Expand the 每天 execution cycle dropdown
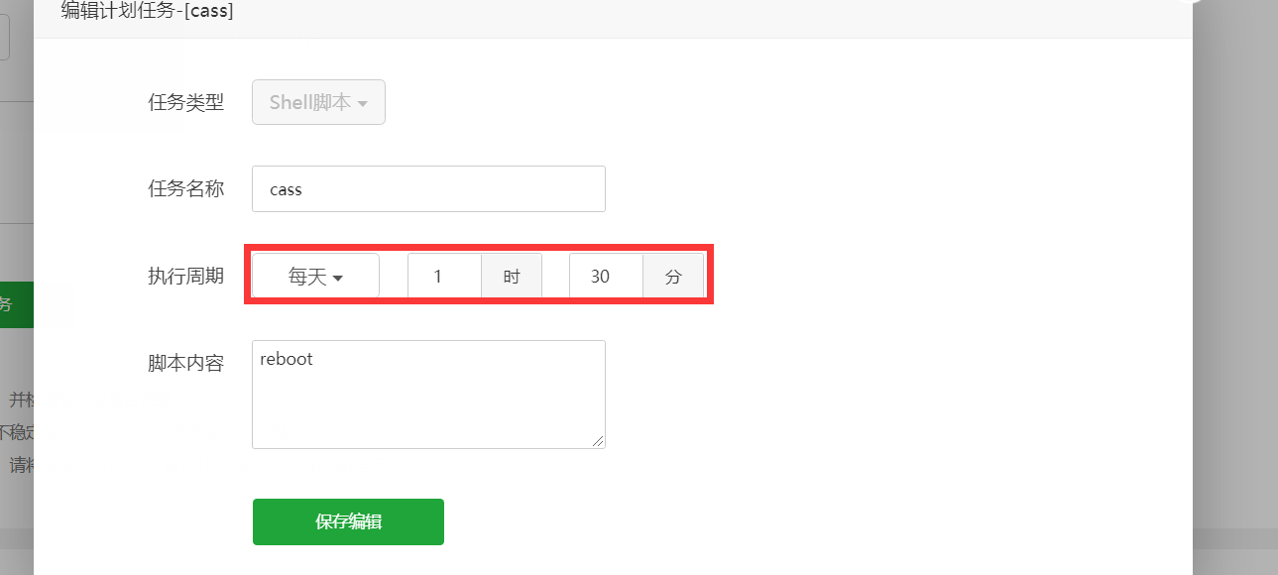The height and width of the screenshot is (575, 1278). click(x=315, y=277)
